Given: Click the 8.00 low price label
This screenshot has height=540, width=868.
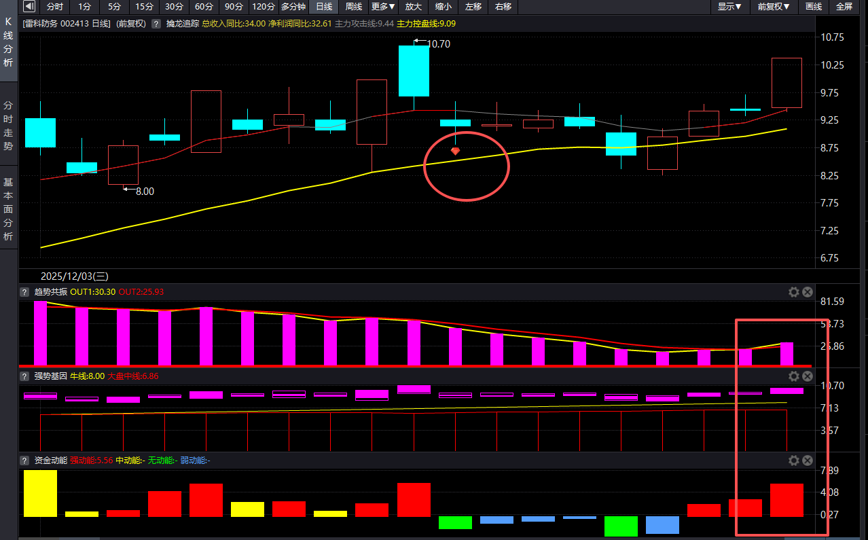Looking at the screenshot, I should click(145, 192).
